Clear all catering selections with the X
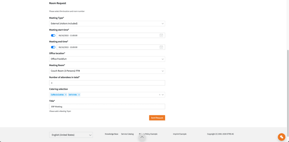The height and width of the screenshot is (142, 289). pos(160,95)
